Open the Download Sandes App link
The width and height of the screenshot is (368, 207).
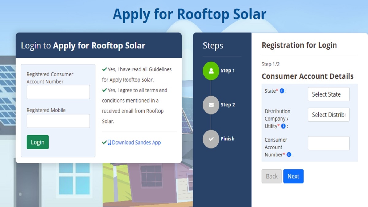[x=136, y=142]
